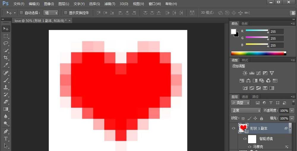Viewport: 297px width, 151px height.
Task: Click the auto-align layers icon
Action: pyautogui.click(x=192, y=13)
